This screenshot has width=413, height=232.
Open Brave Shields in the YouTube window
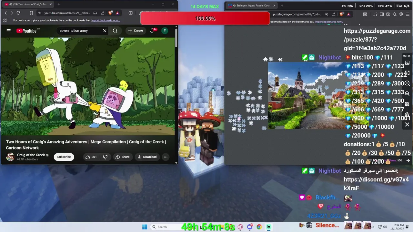pos(111,13)
